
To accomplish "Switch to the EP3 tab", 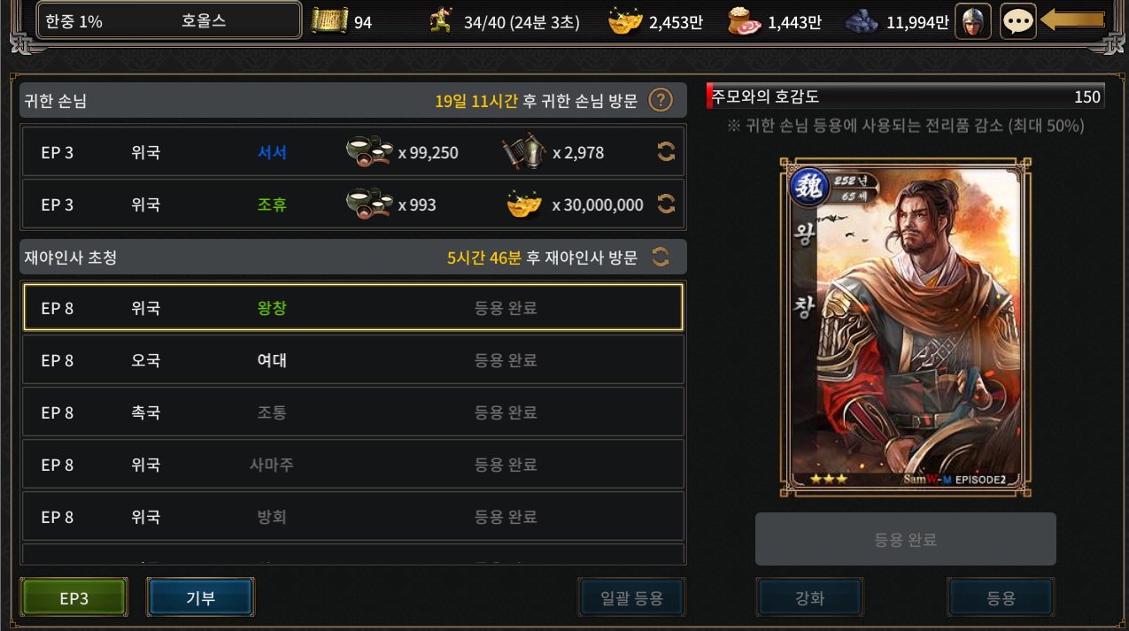I will click(x=74, y=597).
